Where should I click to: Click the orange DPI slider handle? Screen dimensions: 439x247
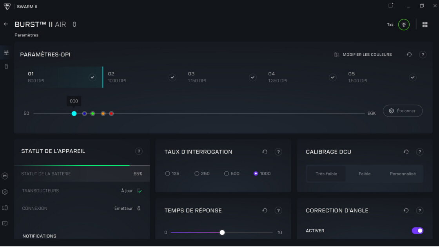(x=103, y=113)
